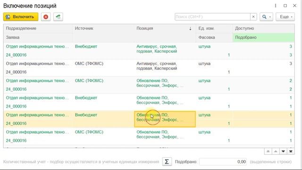This screenshot has width=302, height=170.
Task: Open the Еще menu
Action: [285, 17]
